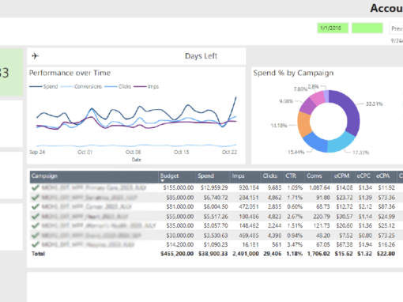Sort table by Campaign column header
403x302 pixels.
[44, 176]
